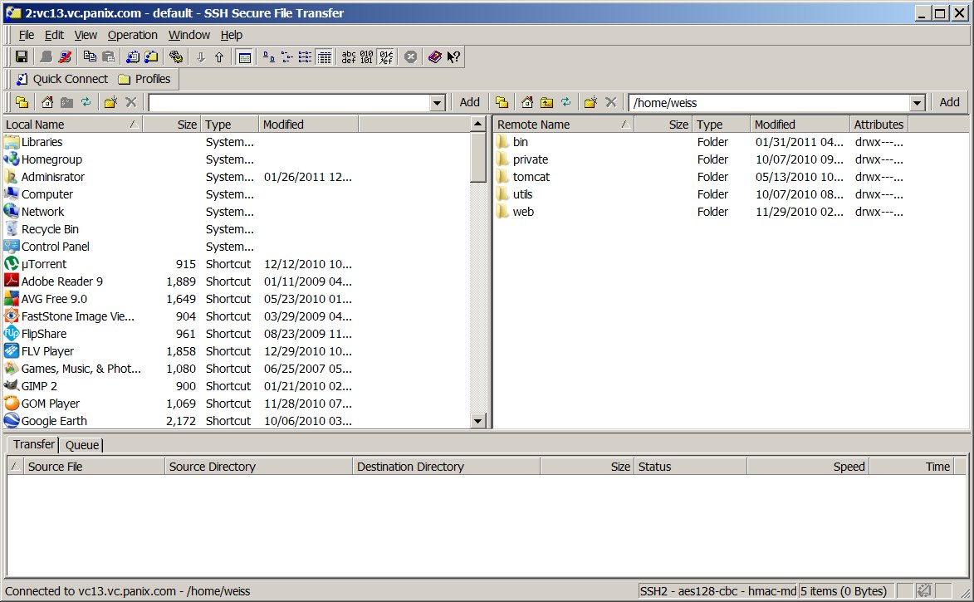
Task: Click the Disconnect icon with the red slash
Action: (x=65, y=57)
